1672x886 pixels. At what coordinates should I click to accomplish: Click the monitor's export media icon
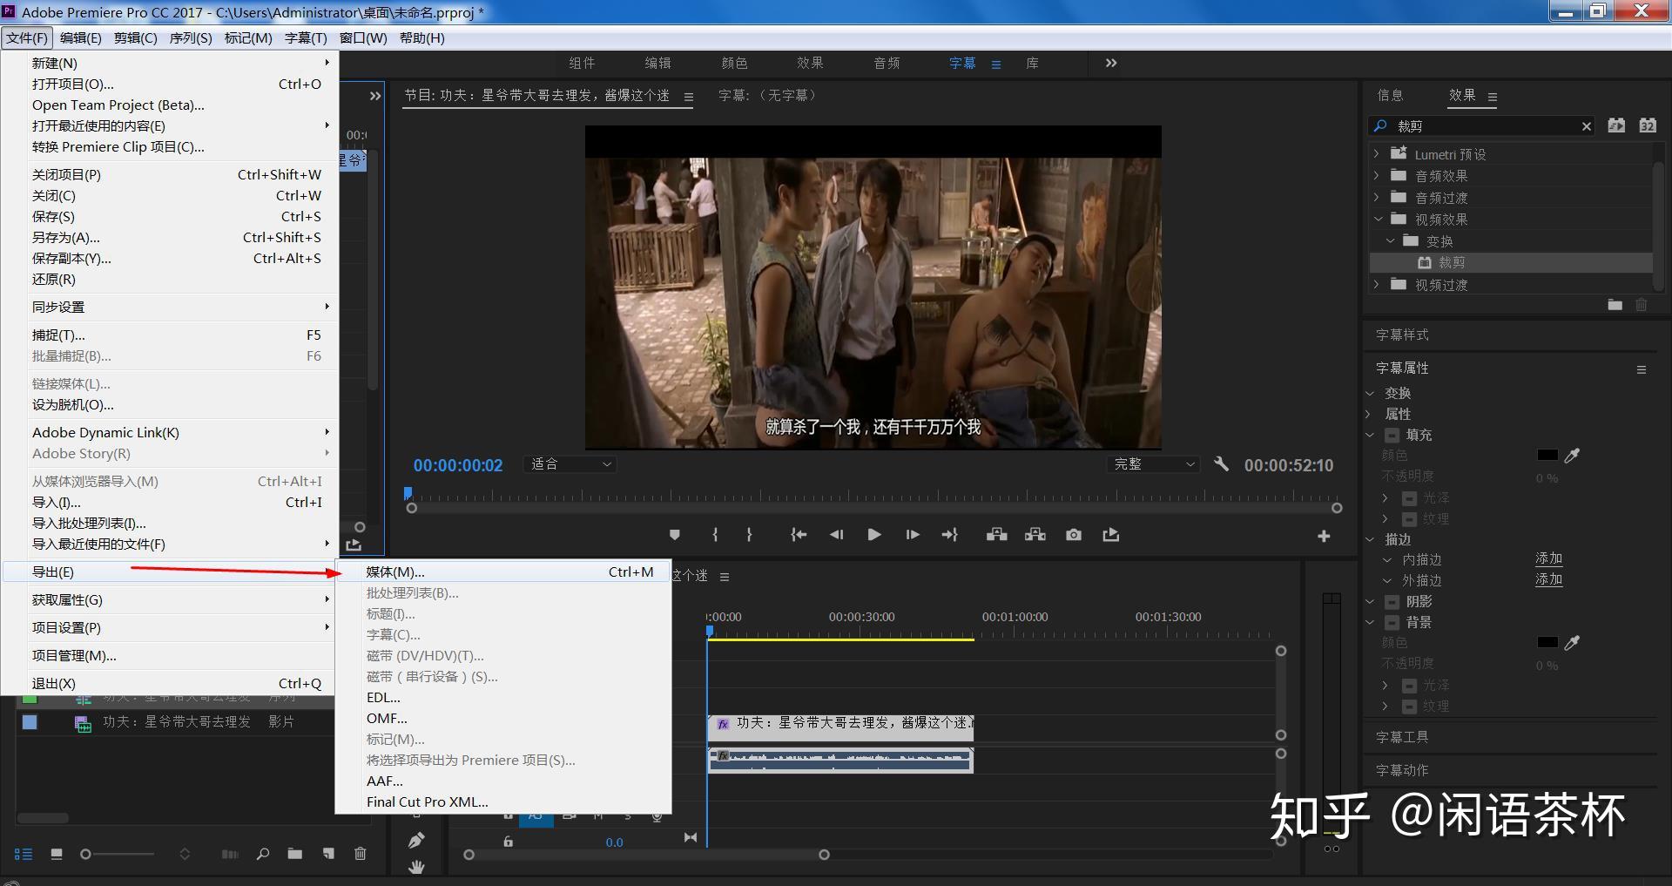1111,535
